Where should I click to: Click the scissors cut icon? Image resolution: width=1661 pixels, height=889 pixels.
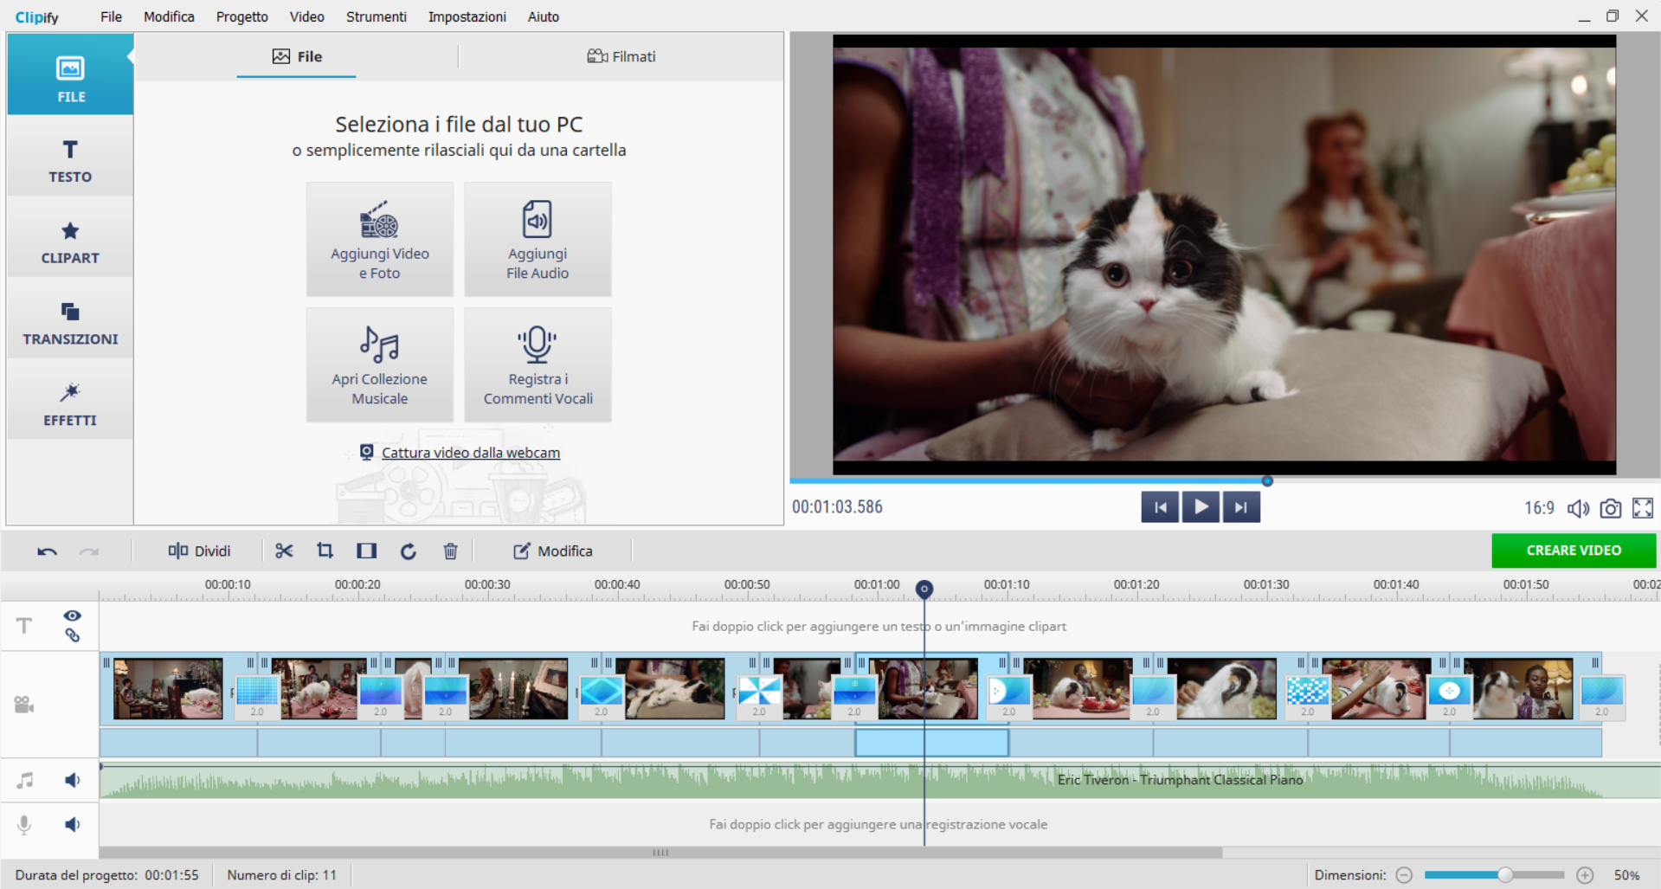pyautogui.click(x=284, y=551)
